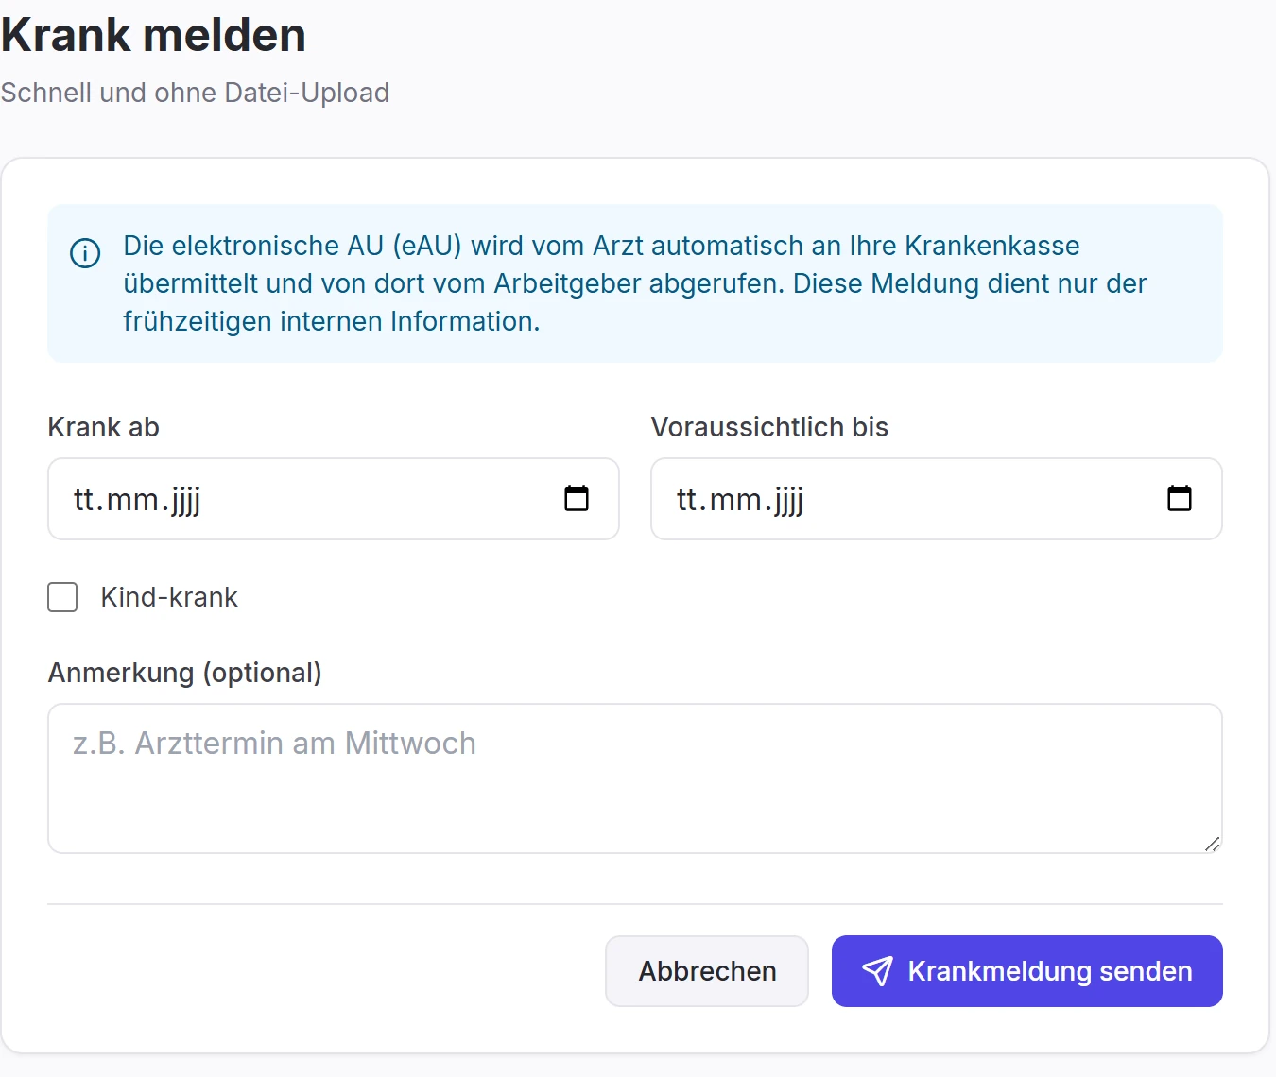Image resolution: width=1276 pixels, height=1077 pixels.
Task: Click the 'Krank ab' label
Action: tap(104, 427)
